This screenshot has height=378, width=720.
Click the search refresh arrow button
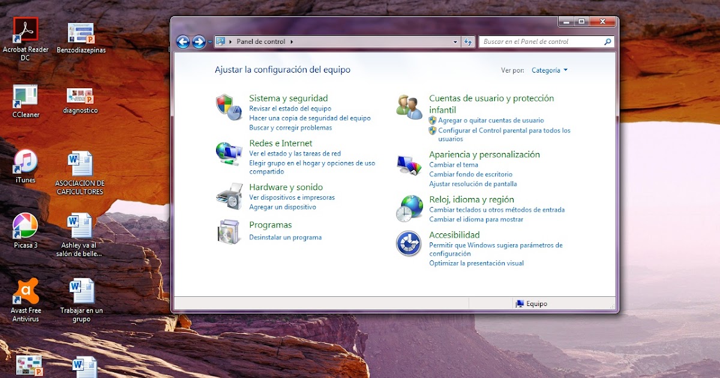[x=467, y=41]
